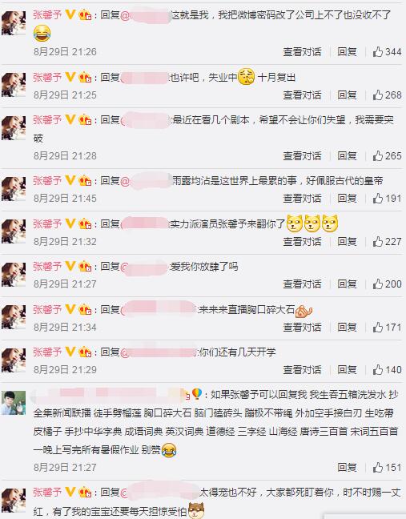This screenshot has width=406, height=519.
Task: Open 张馨予 username on the first comment
Action: [47, 15]
